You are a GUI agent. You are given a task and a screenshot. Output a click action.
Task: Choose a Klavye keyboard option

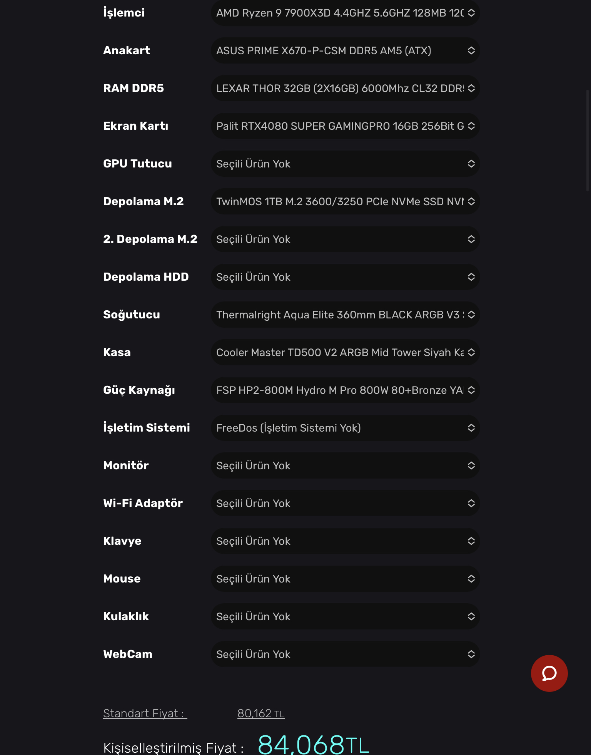(x=345, y=541)
